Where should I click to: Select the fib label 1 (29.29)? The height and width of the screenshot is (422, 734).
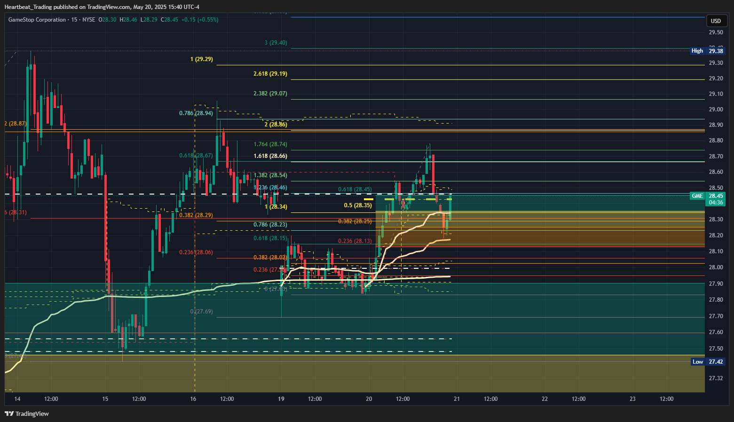click(202, 59)
